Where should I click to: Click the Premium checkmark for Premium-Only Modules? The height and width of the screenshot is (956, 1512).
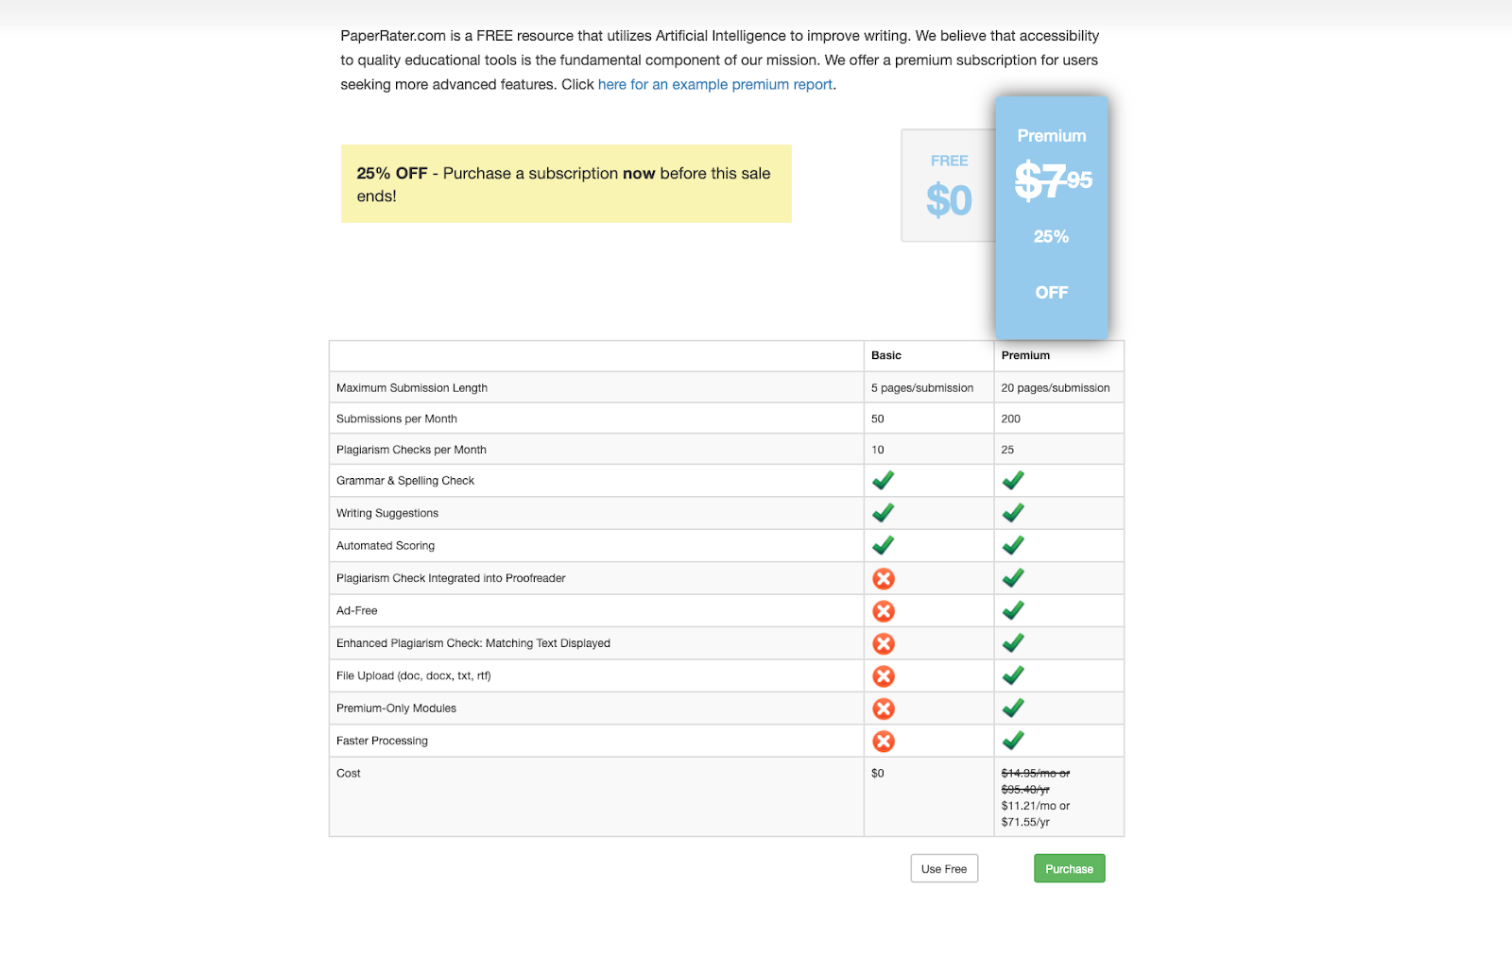(x=1013, y=708)
